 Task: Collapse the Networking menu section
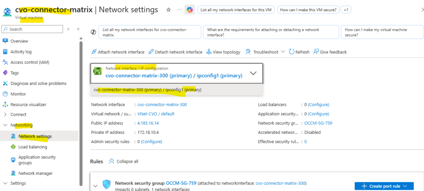tap(5, 125)
